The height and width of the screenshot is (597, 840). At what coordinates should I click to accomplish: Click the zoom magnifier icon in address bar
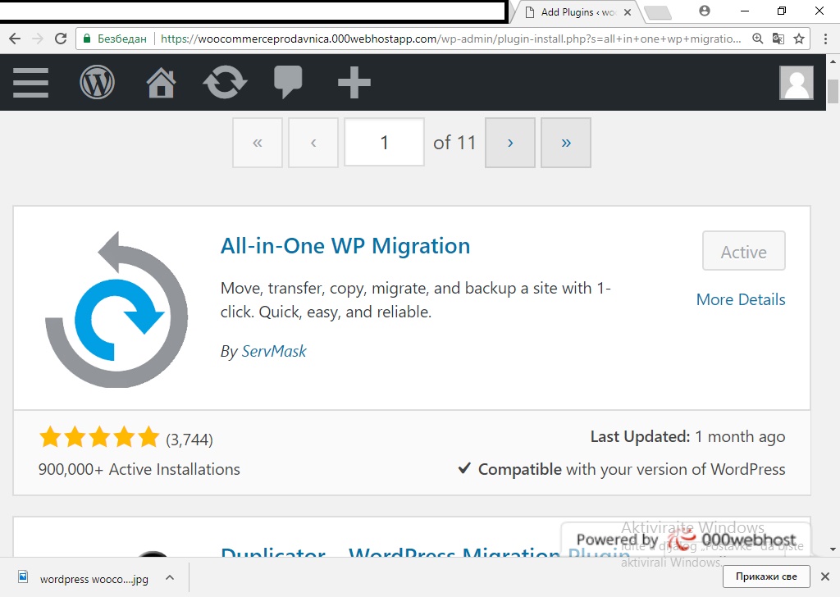pos(757,39)
